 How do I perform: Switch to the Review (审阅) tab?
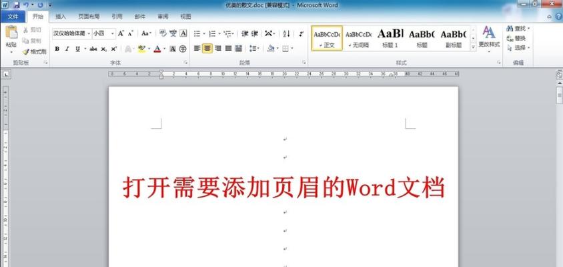click(x=163, y=17)
